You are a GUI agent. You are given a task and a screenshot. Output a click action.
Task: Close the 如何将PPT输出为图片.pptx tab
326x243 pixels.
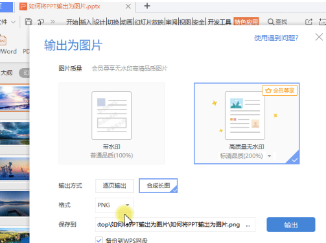128,6
